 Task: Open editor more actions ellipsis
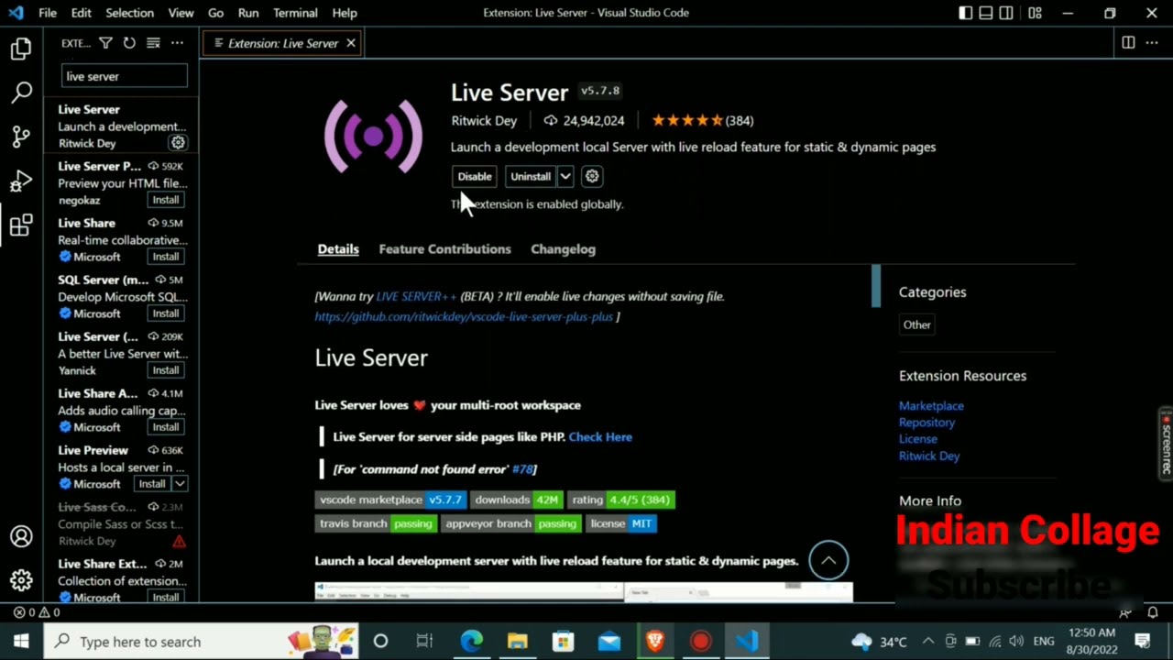tap(1152, 43)
